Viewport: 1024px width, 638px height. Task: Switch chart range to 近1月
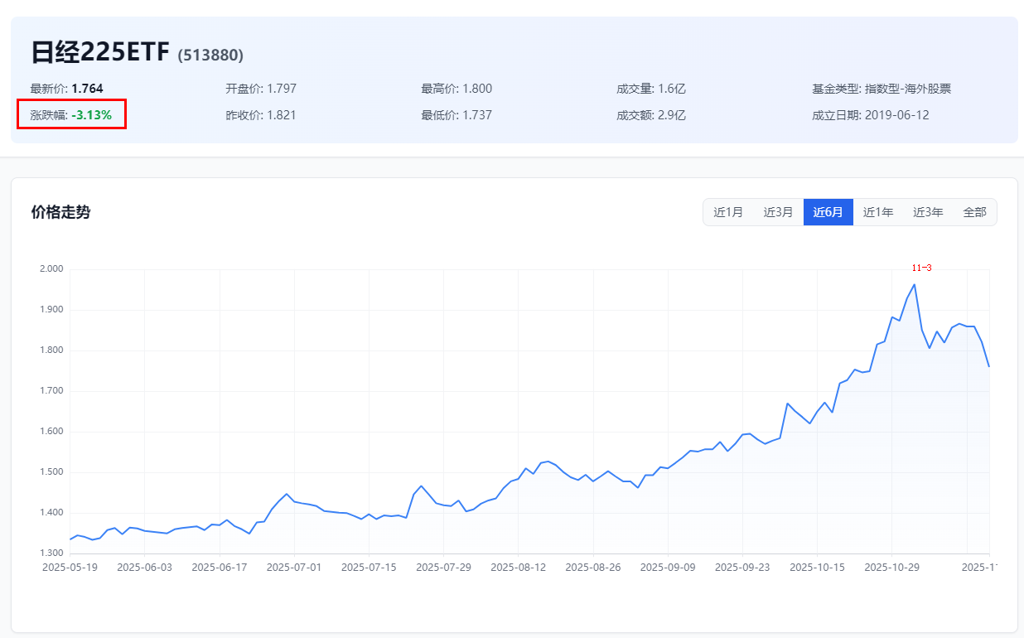[x=728, y=212]
